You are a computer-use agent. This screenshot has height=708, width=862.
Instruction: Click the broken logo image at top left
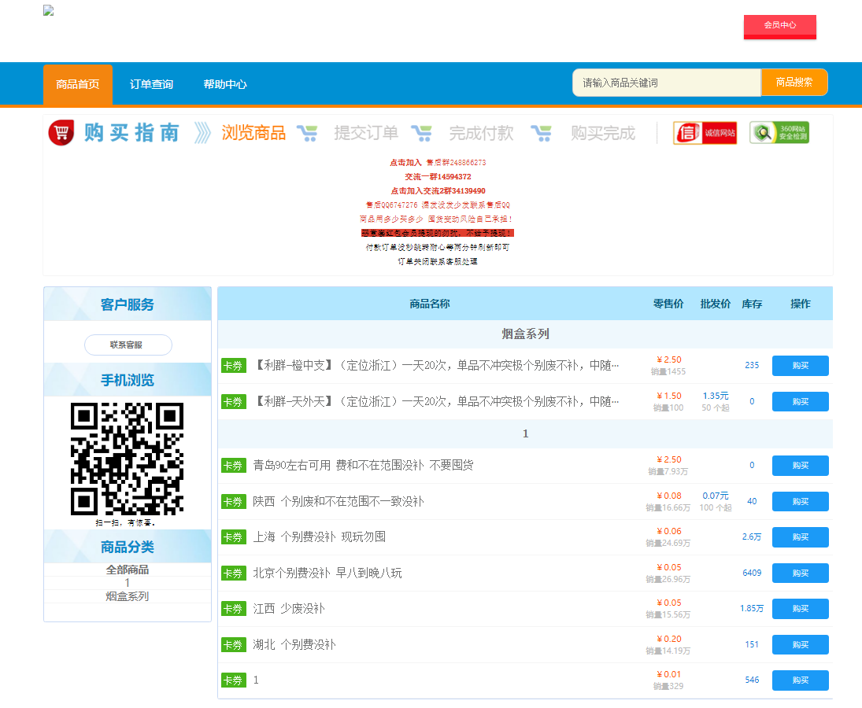tap(48, 10)
